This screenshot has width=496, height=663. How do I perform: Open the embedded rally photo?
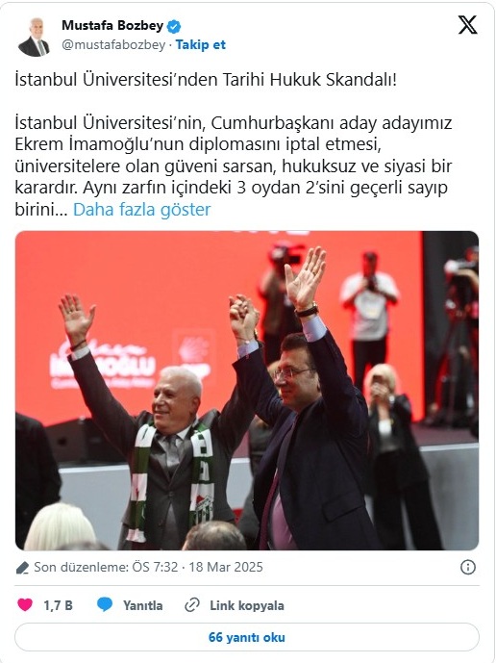tap(247, 391)
